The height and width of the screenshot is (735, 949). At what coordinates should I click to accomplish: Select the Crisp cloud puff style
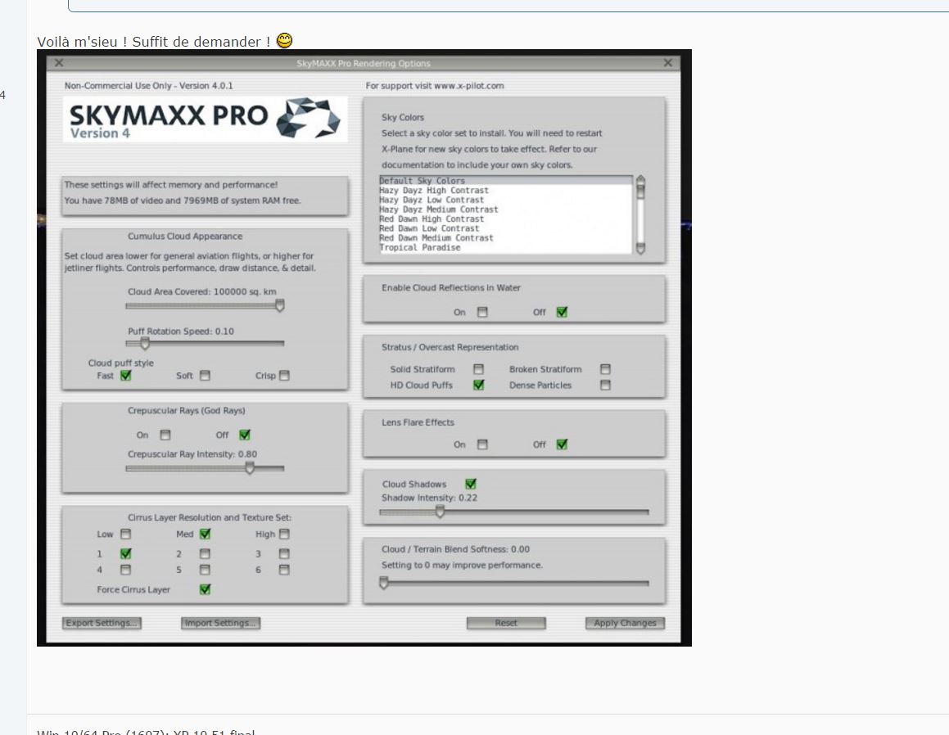click(284, 376)
